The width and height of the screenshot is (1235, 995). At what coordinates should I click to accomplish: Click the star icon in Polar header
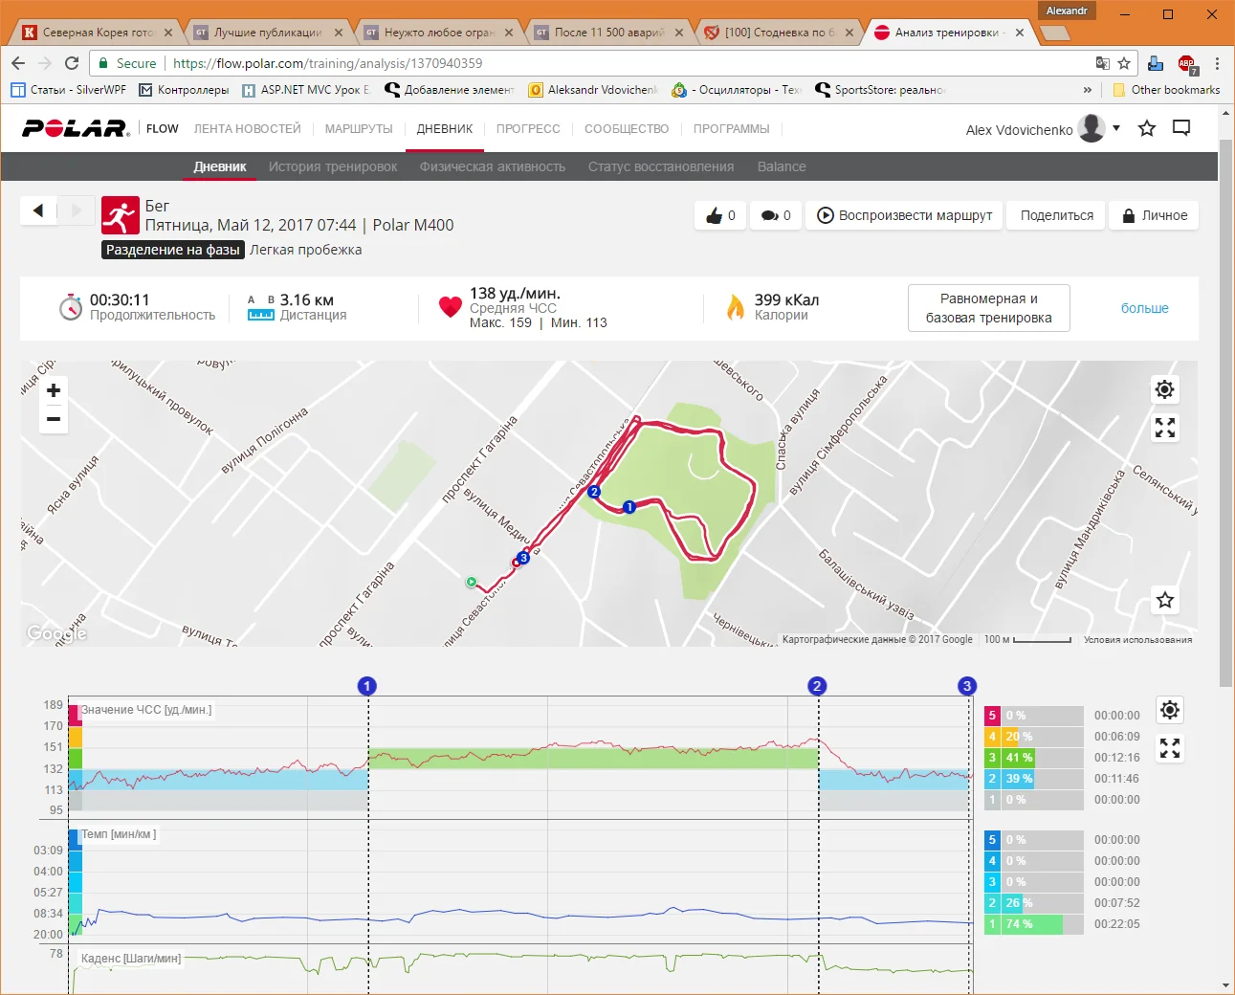click(x=1147, y=128)
